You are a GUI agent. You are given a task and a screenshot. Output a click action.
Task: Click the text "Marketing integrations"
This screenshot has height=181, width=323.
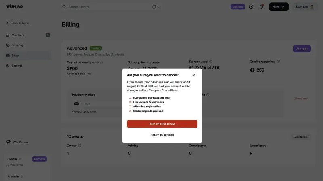148,111
